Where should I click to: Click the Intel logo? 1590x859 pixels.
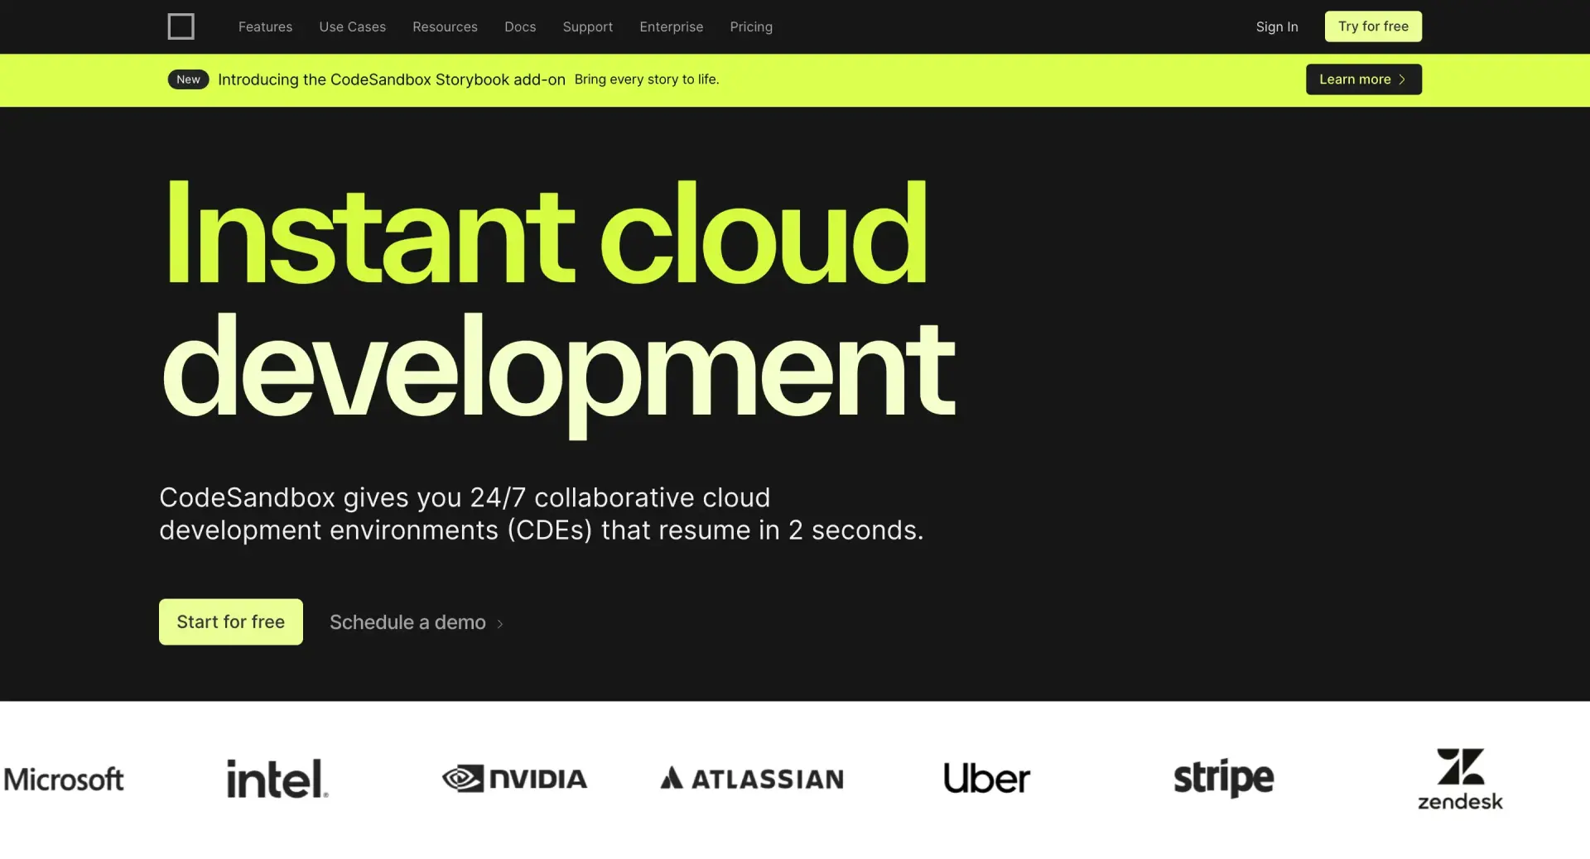point(277,779)
